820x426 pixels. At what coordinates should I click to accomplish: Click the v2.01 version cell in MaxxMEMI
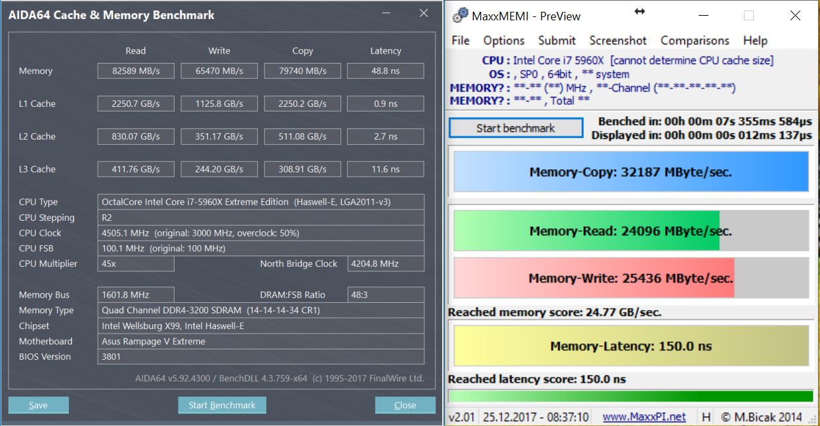pos(462,417)
